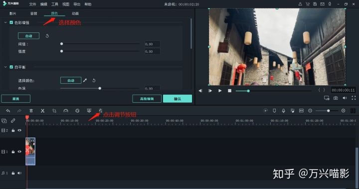
Task: Confirm with the teal 确认 button
Action: [178, 99]
